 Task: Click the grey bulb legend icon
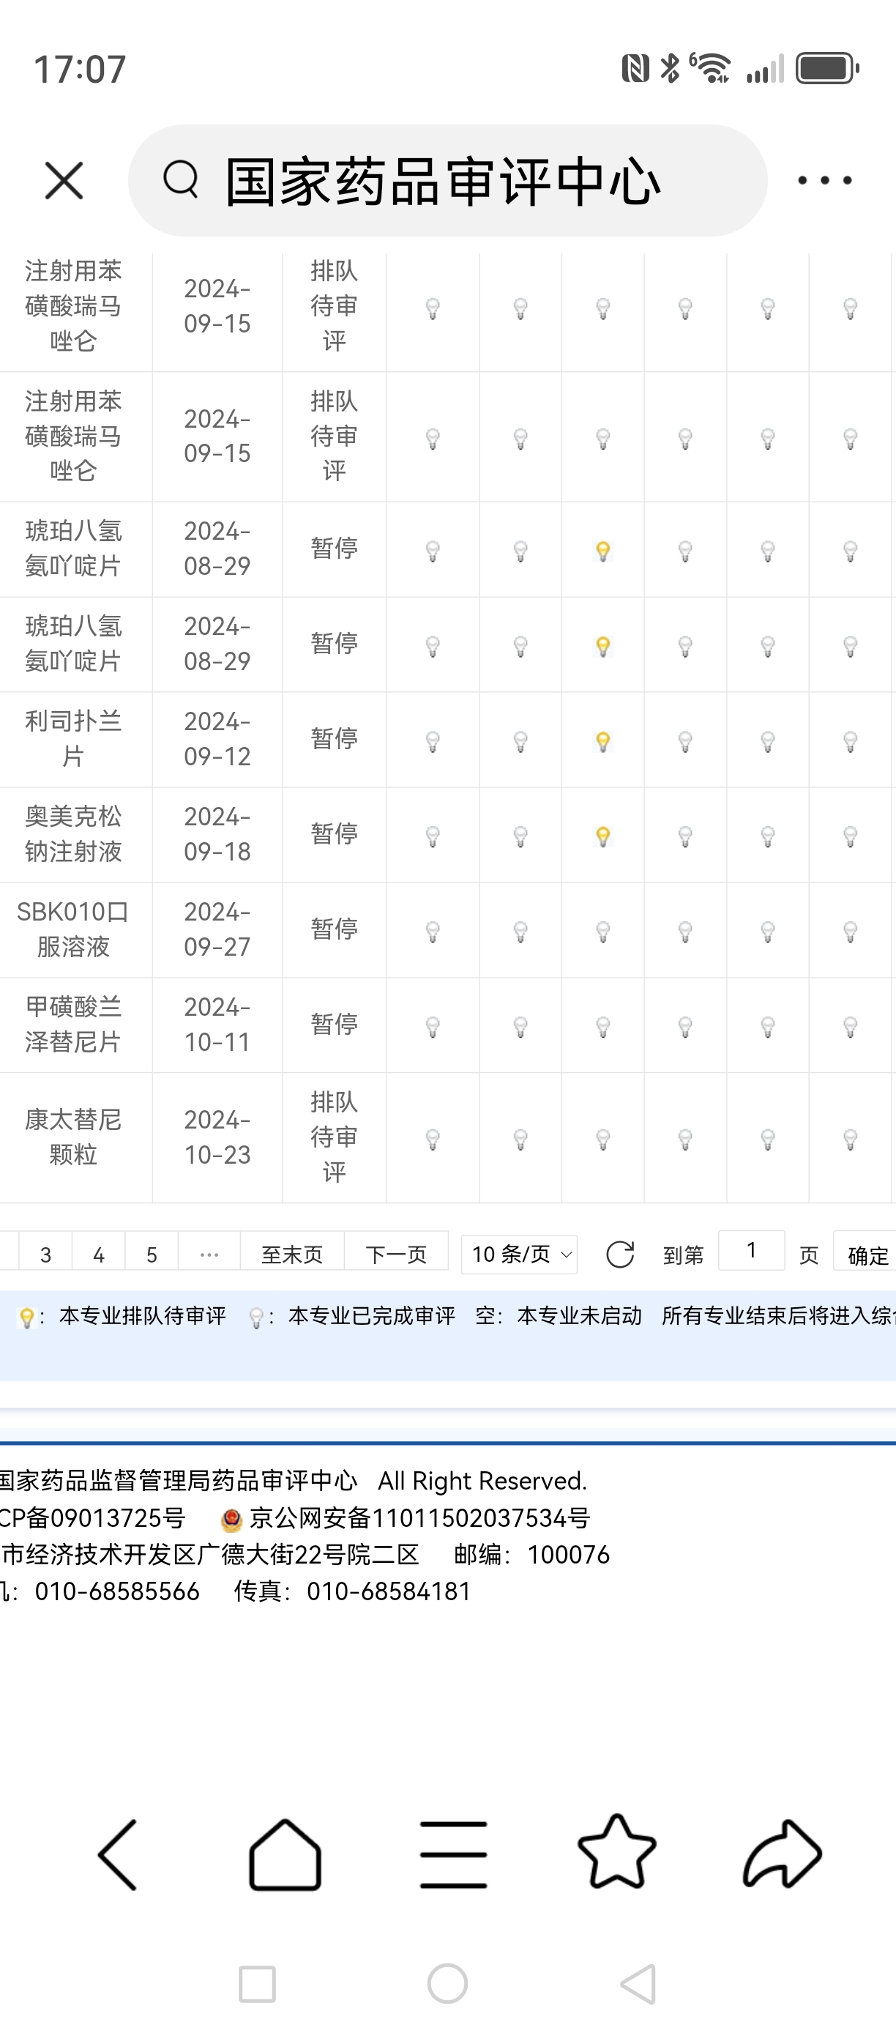pyautogui.click(x=256, y=1317)
